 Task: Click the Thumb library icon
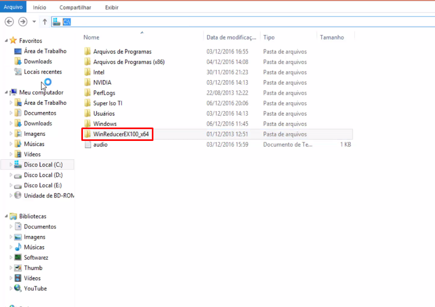[18, 267]
